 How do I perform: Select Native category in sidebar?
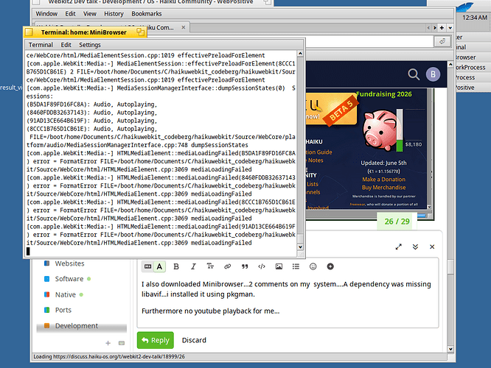66,294
